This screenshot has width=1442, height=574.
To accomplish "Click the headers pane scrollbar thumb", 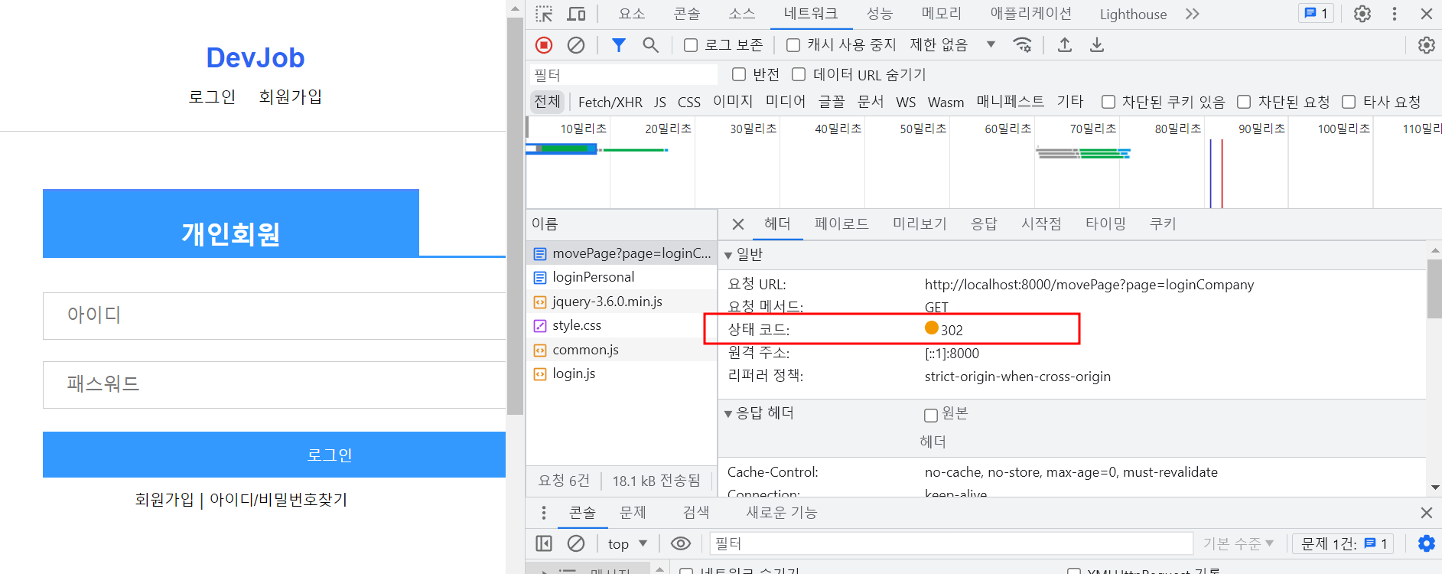I will pos(1434,289).
